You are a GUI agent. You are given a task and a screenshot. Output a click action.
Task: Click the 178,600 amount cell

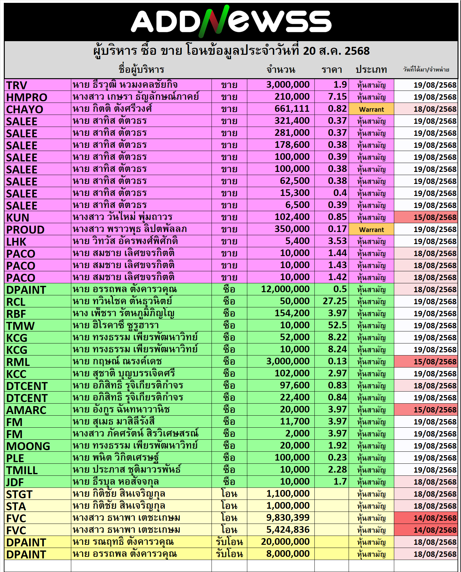coord(281,145)
